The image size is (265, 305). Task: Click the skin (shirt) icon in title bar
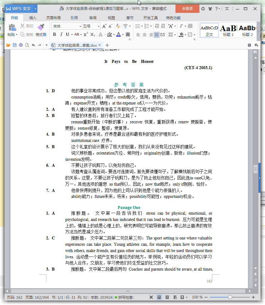click(x=210, y=9)
